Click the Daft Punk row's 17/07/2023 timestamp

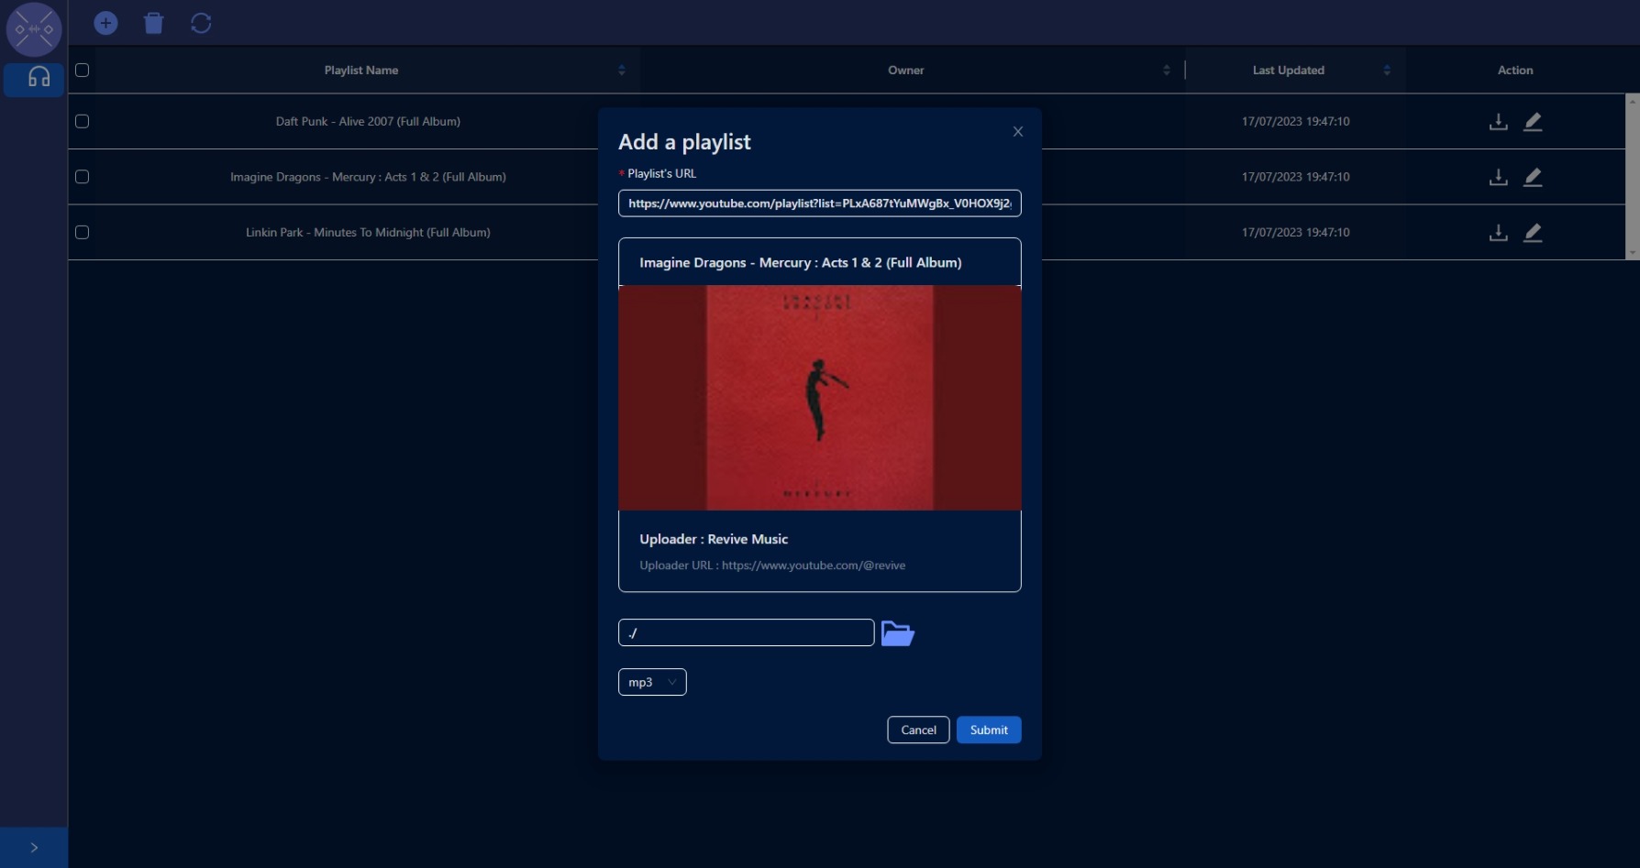click(1295, 121)
